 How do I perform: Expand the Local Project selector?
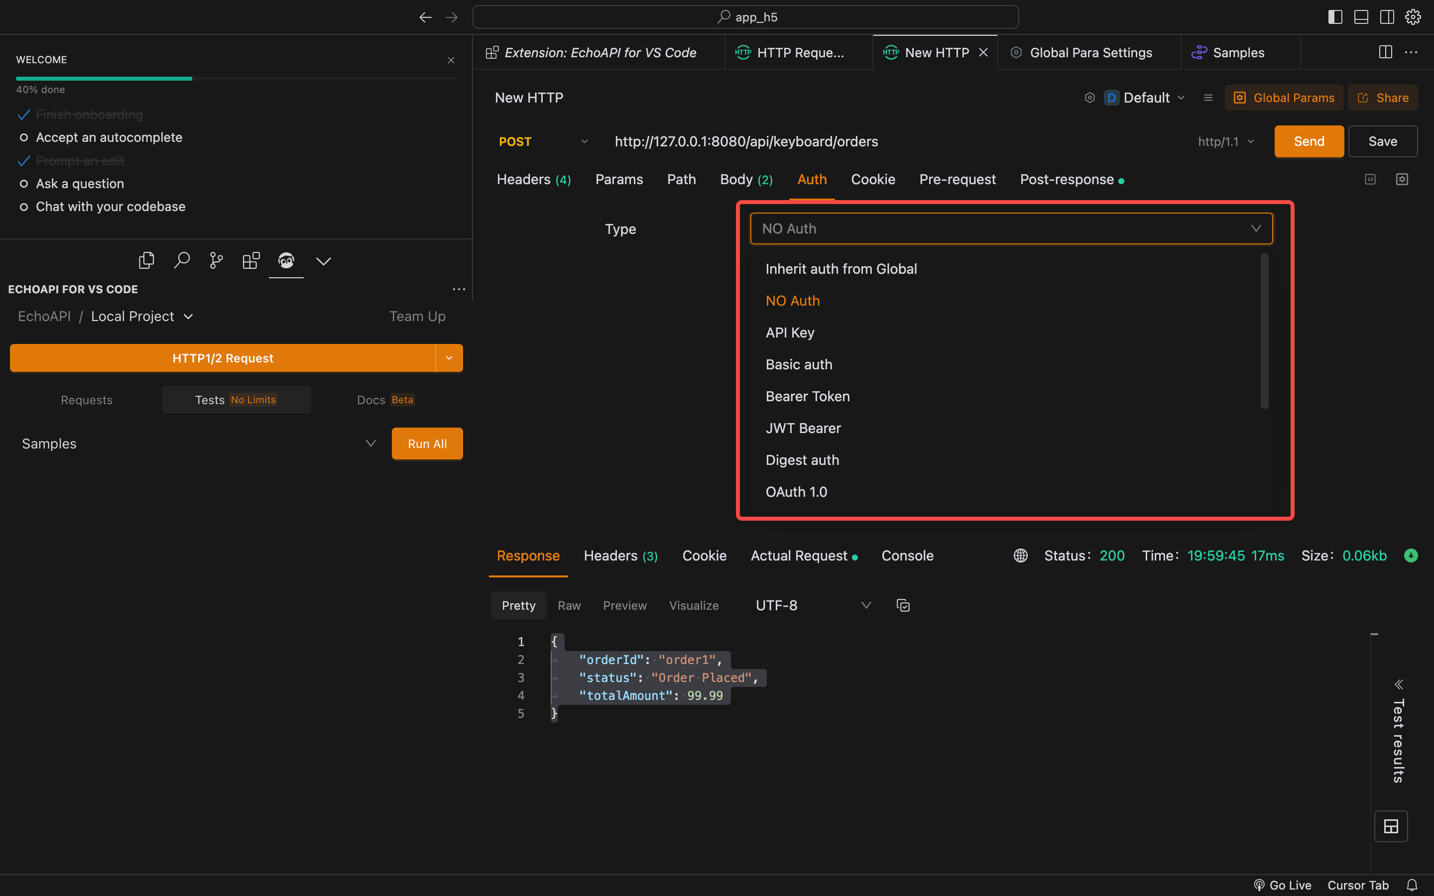(142, 317)
